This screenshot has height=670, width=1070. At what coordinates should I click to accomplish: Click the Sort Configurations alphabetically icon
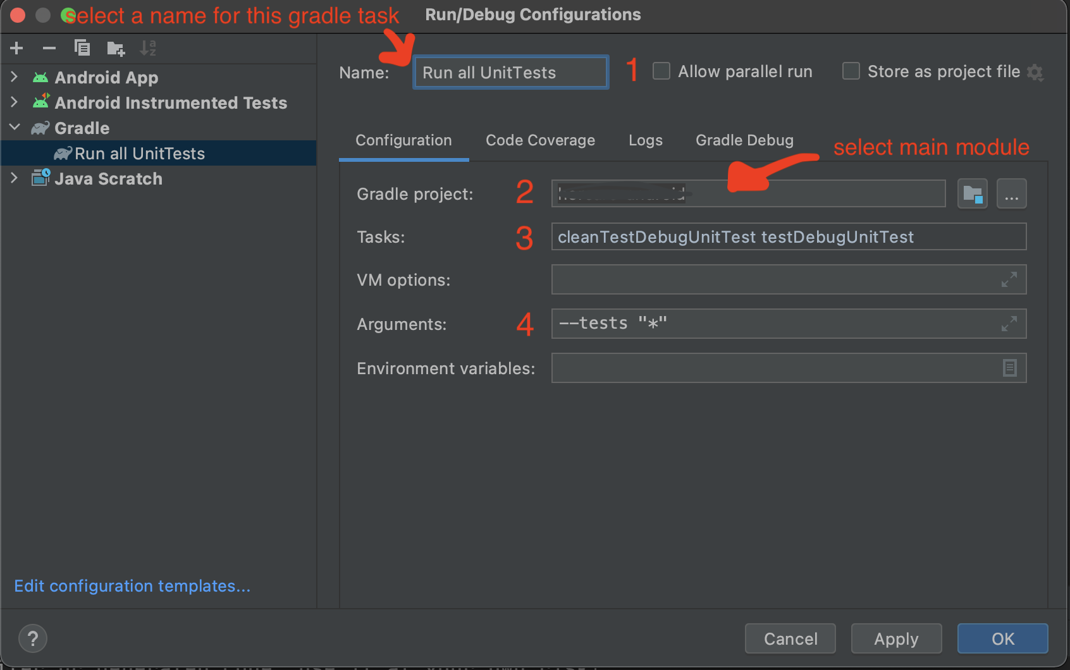[148, 48]
